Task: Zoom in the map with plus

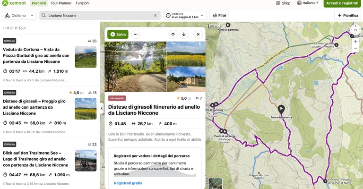Action: [x=355, y=42]
